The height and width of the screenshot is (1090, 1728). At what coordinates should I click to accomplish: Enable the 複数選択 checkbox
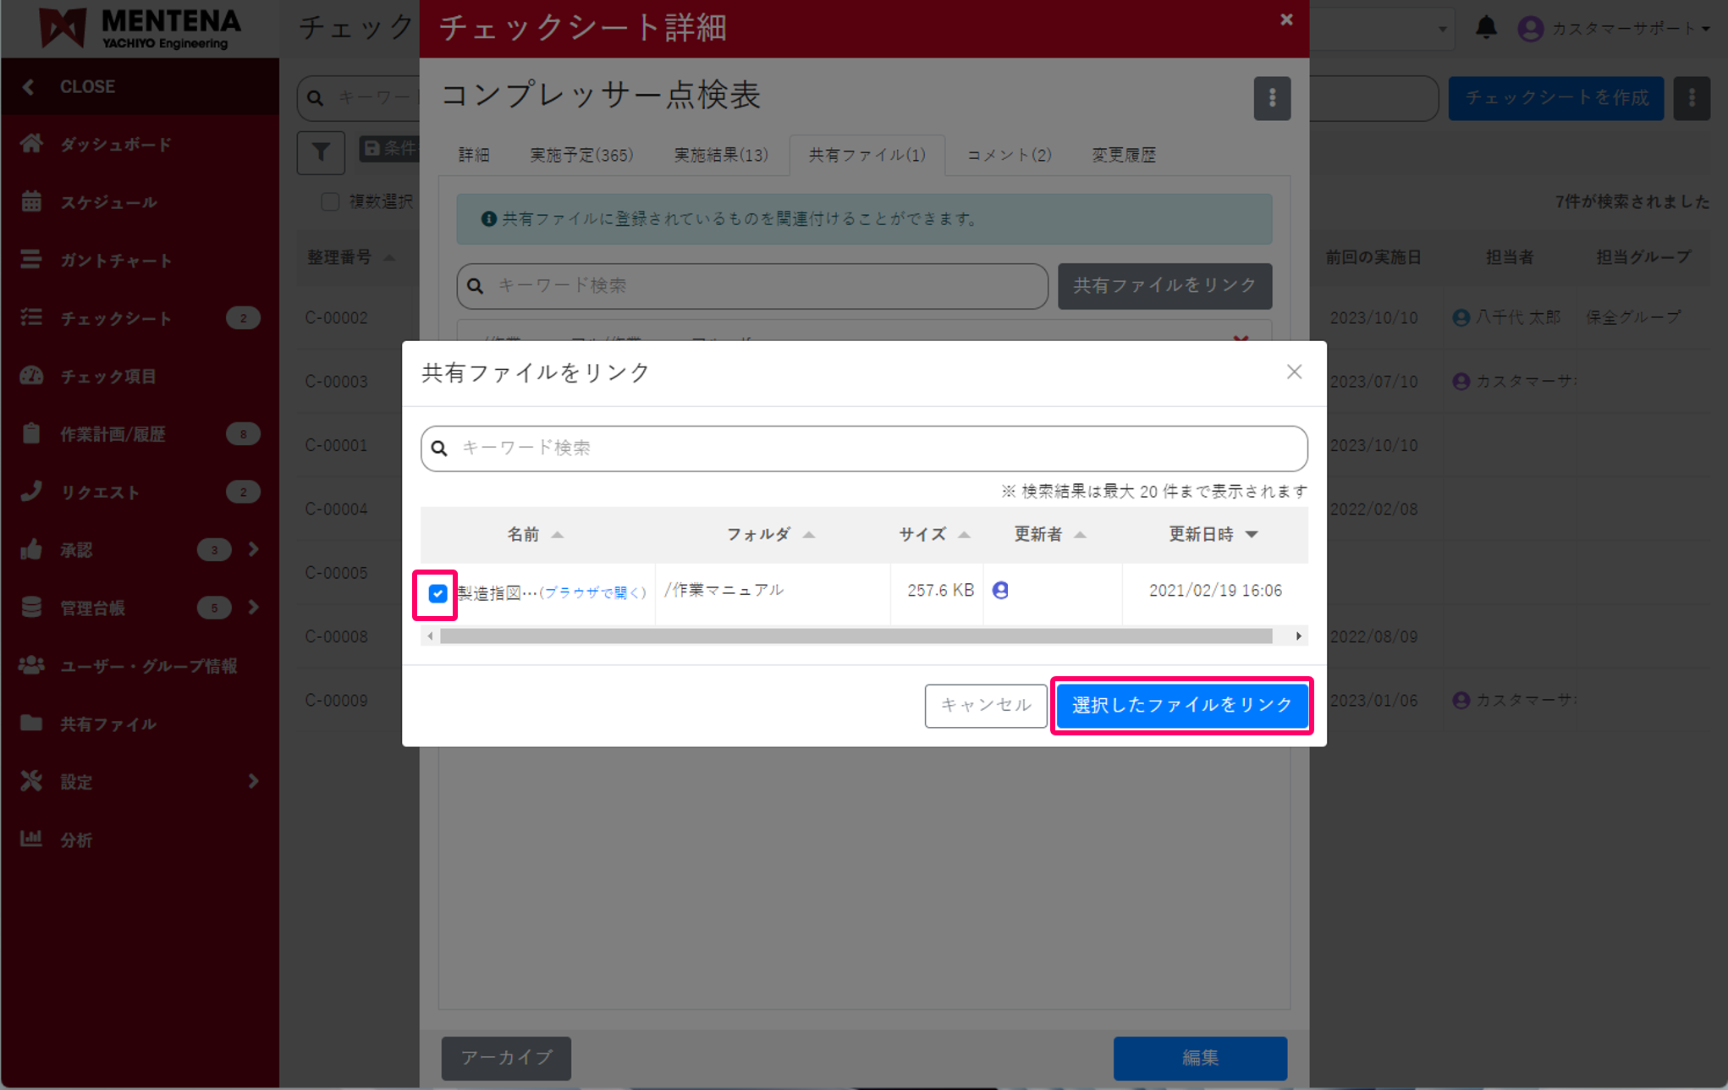330,201
